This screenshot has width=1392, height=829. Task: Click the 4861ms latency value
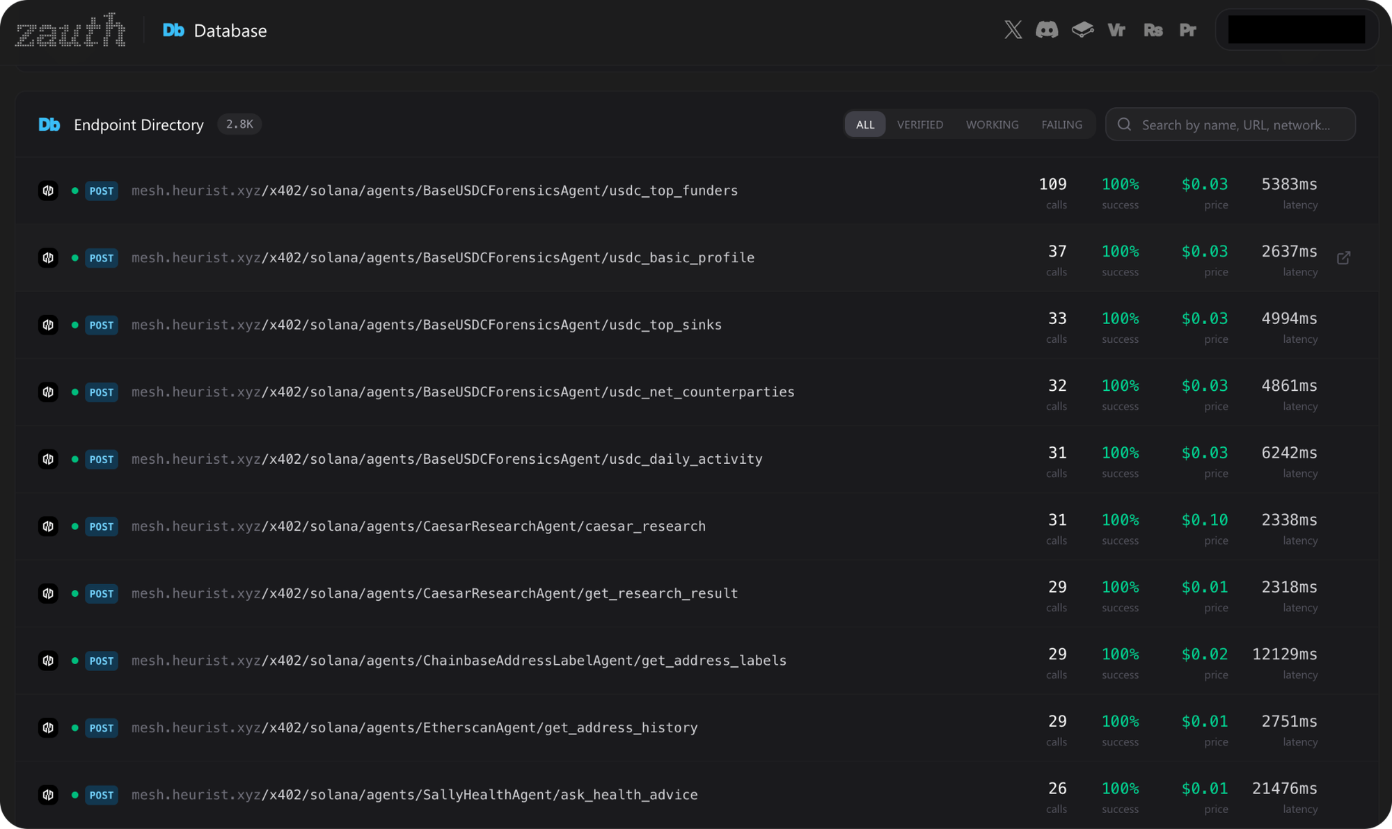point(1289,385)
